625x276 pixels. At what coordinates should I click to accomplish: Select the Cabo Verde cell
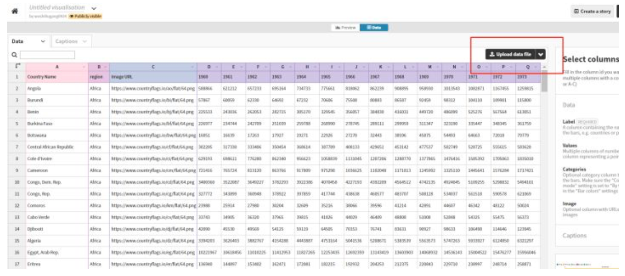[x=57, y=217]
